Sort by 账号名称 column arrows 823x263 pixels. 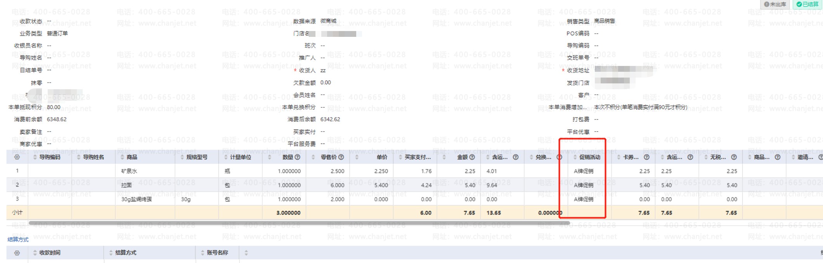203,253
